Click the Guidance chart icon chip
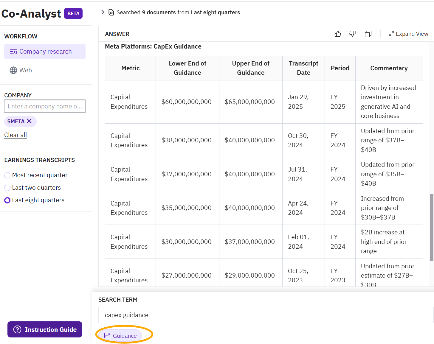 tap(120, 336)
